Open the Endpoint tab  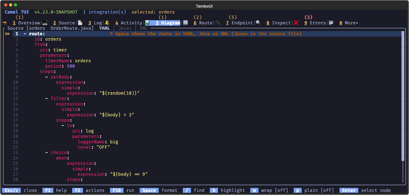point(239,23)
